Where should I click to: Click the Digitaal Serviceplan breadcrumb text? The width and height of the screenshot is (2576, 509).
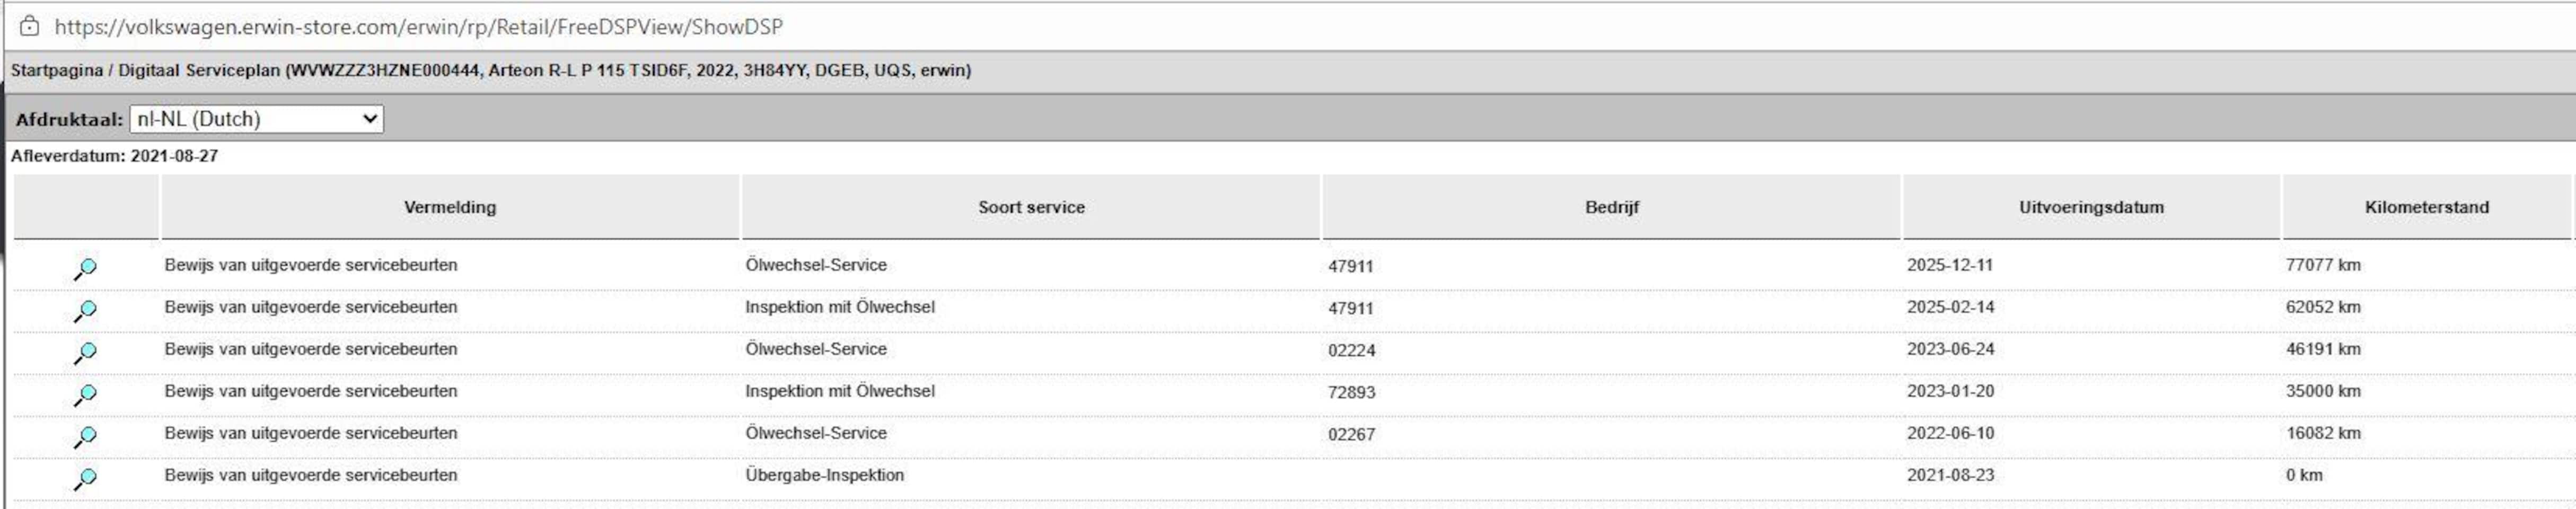(199, 71)
